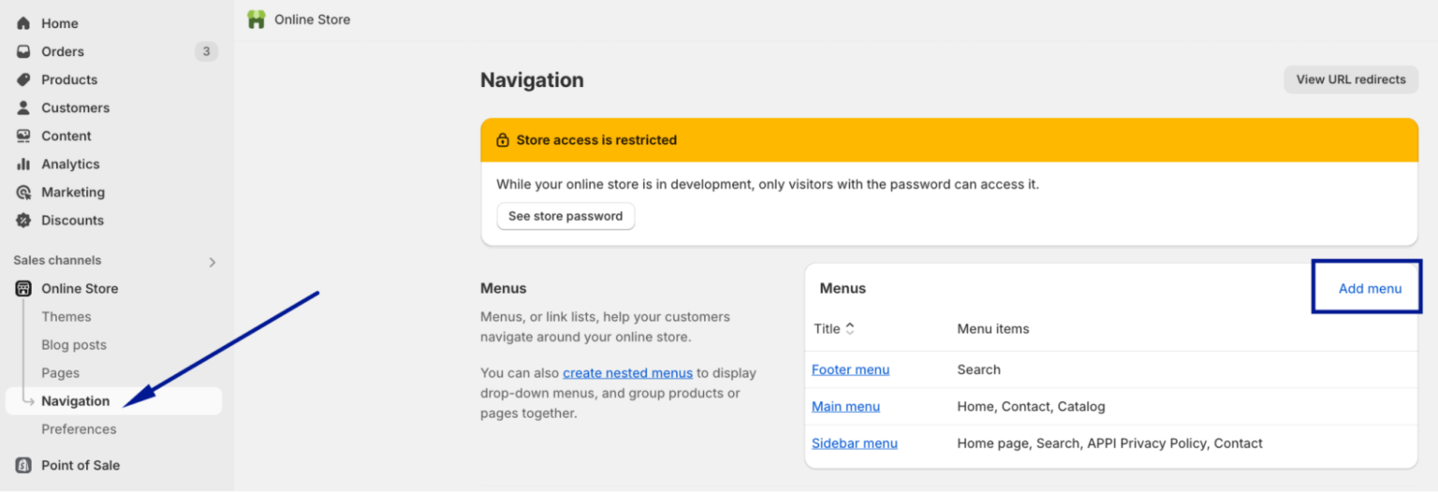The width and height of the screenshot is (1438, 492).
Task: Follow the create nested menus link
Action: coord(627,372)
